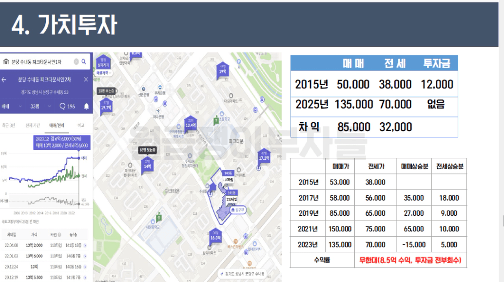The height and width of the screenshot is (282, 504).
Task: Click the 우리은행 bank icon
Action: point(160,87)
